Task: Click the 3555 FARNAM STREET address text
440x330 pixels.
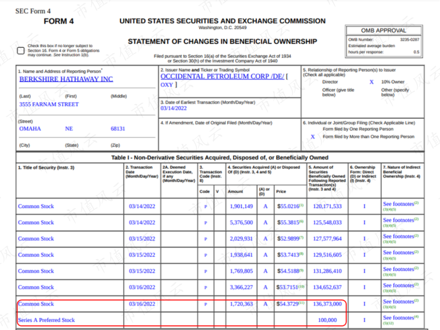Action: [49, 104]
